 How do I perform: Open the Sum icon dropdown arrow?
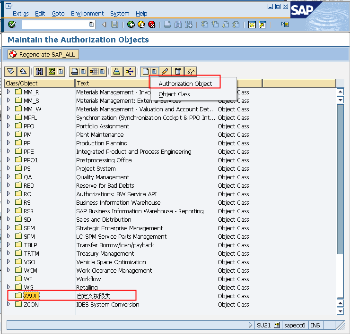[x=61, y=72]
